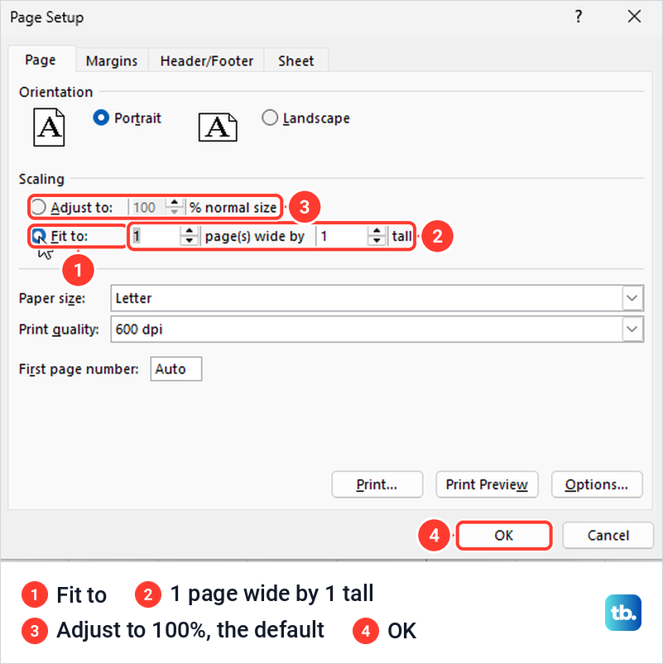This screenshot has height=664, width=663.
Task: Click the 600 dpi quality box
Action: coord(377,329)
